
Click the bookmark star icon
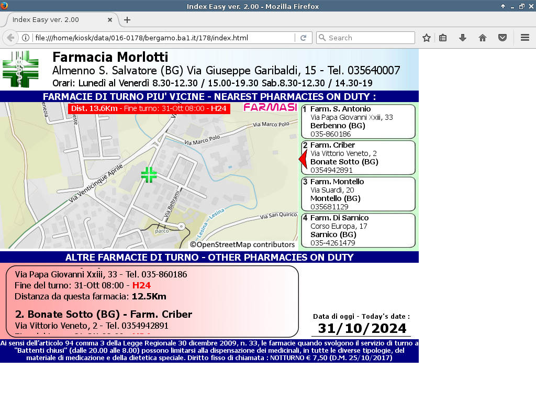click(427, 38)
